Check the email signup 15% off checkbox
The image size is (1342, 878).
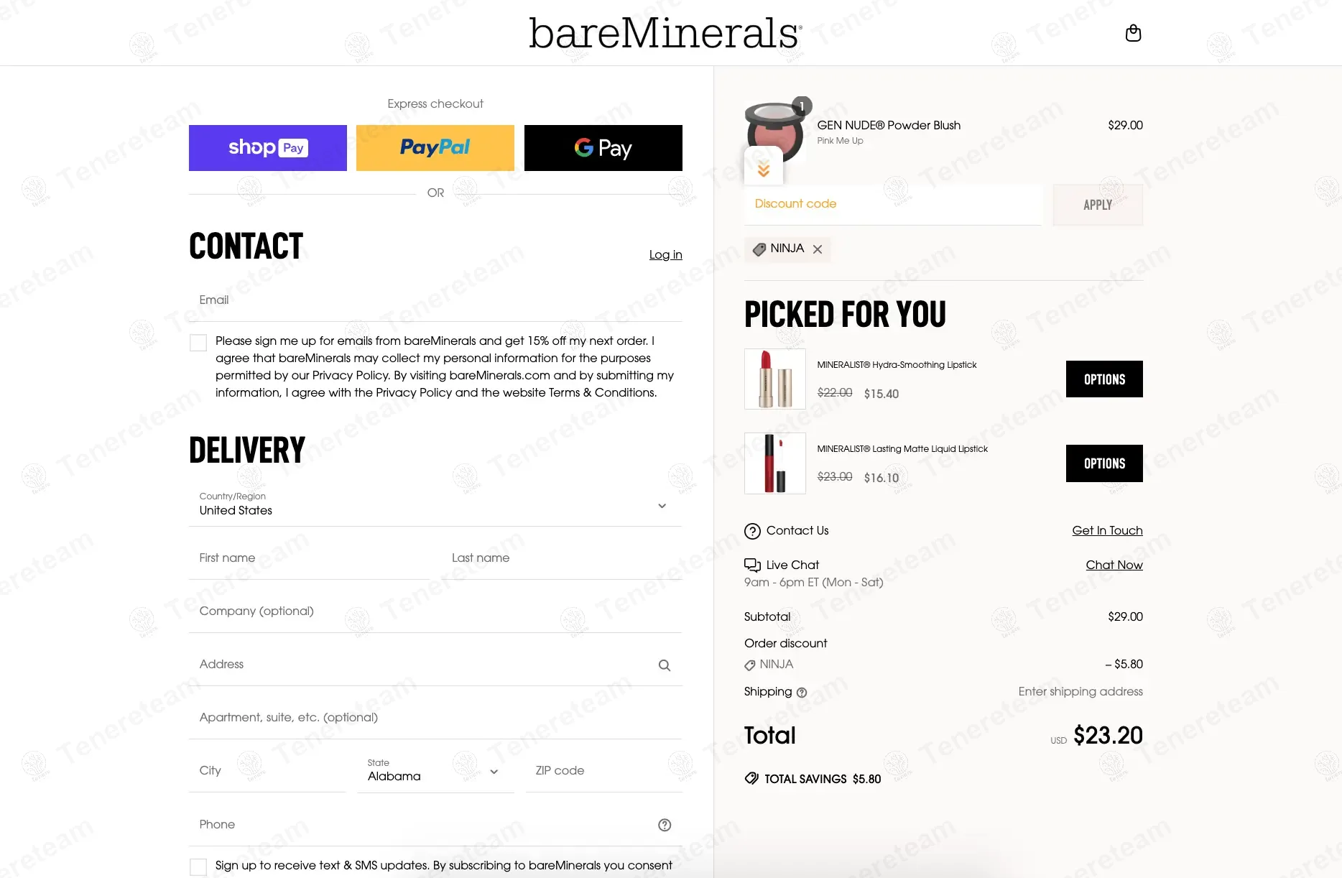(198, 343)
